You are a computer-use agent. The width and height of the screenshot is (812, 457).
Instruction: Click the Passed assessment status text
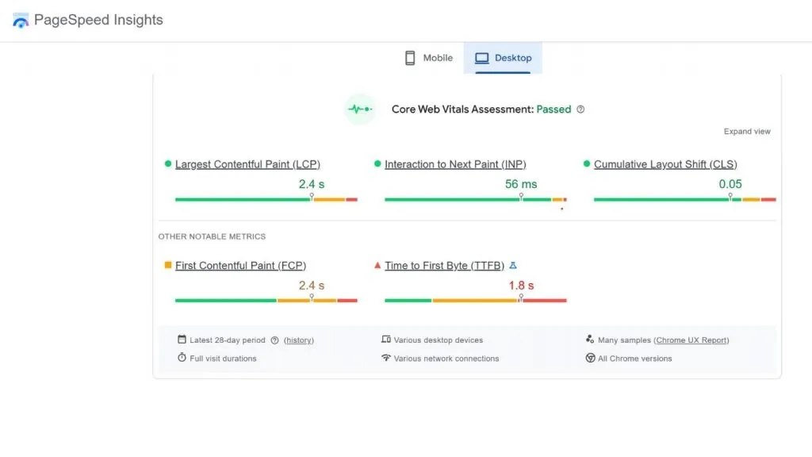(553, 109)
